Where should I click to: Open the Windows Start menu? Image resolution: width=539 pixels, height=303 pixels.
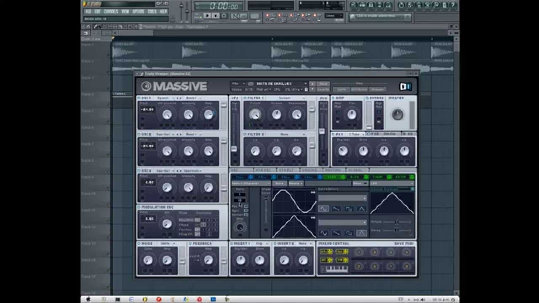88,299
